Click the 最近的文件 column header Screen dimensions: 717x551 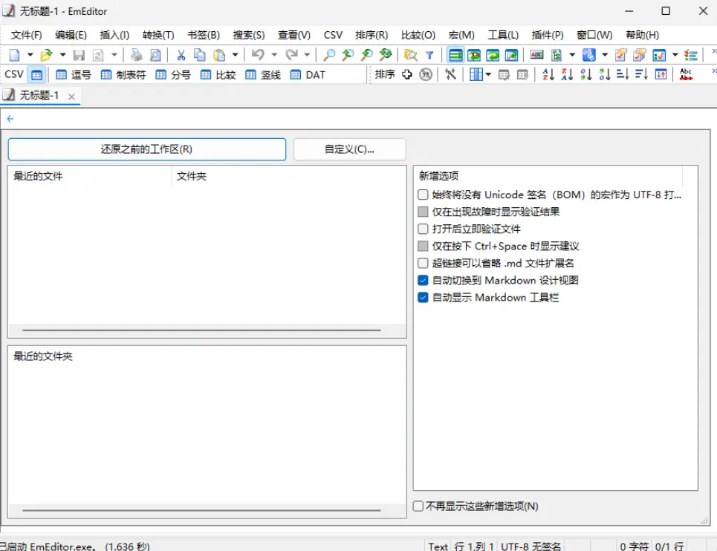(x=38, y=176)
